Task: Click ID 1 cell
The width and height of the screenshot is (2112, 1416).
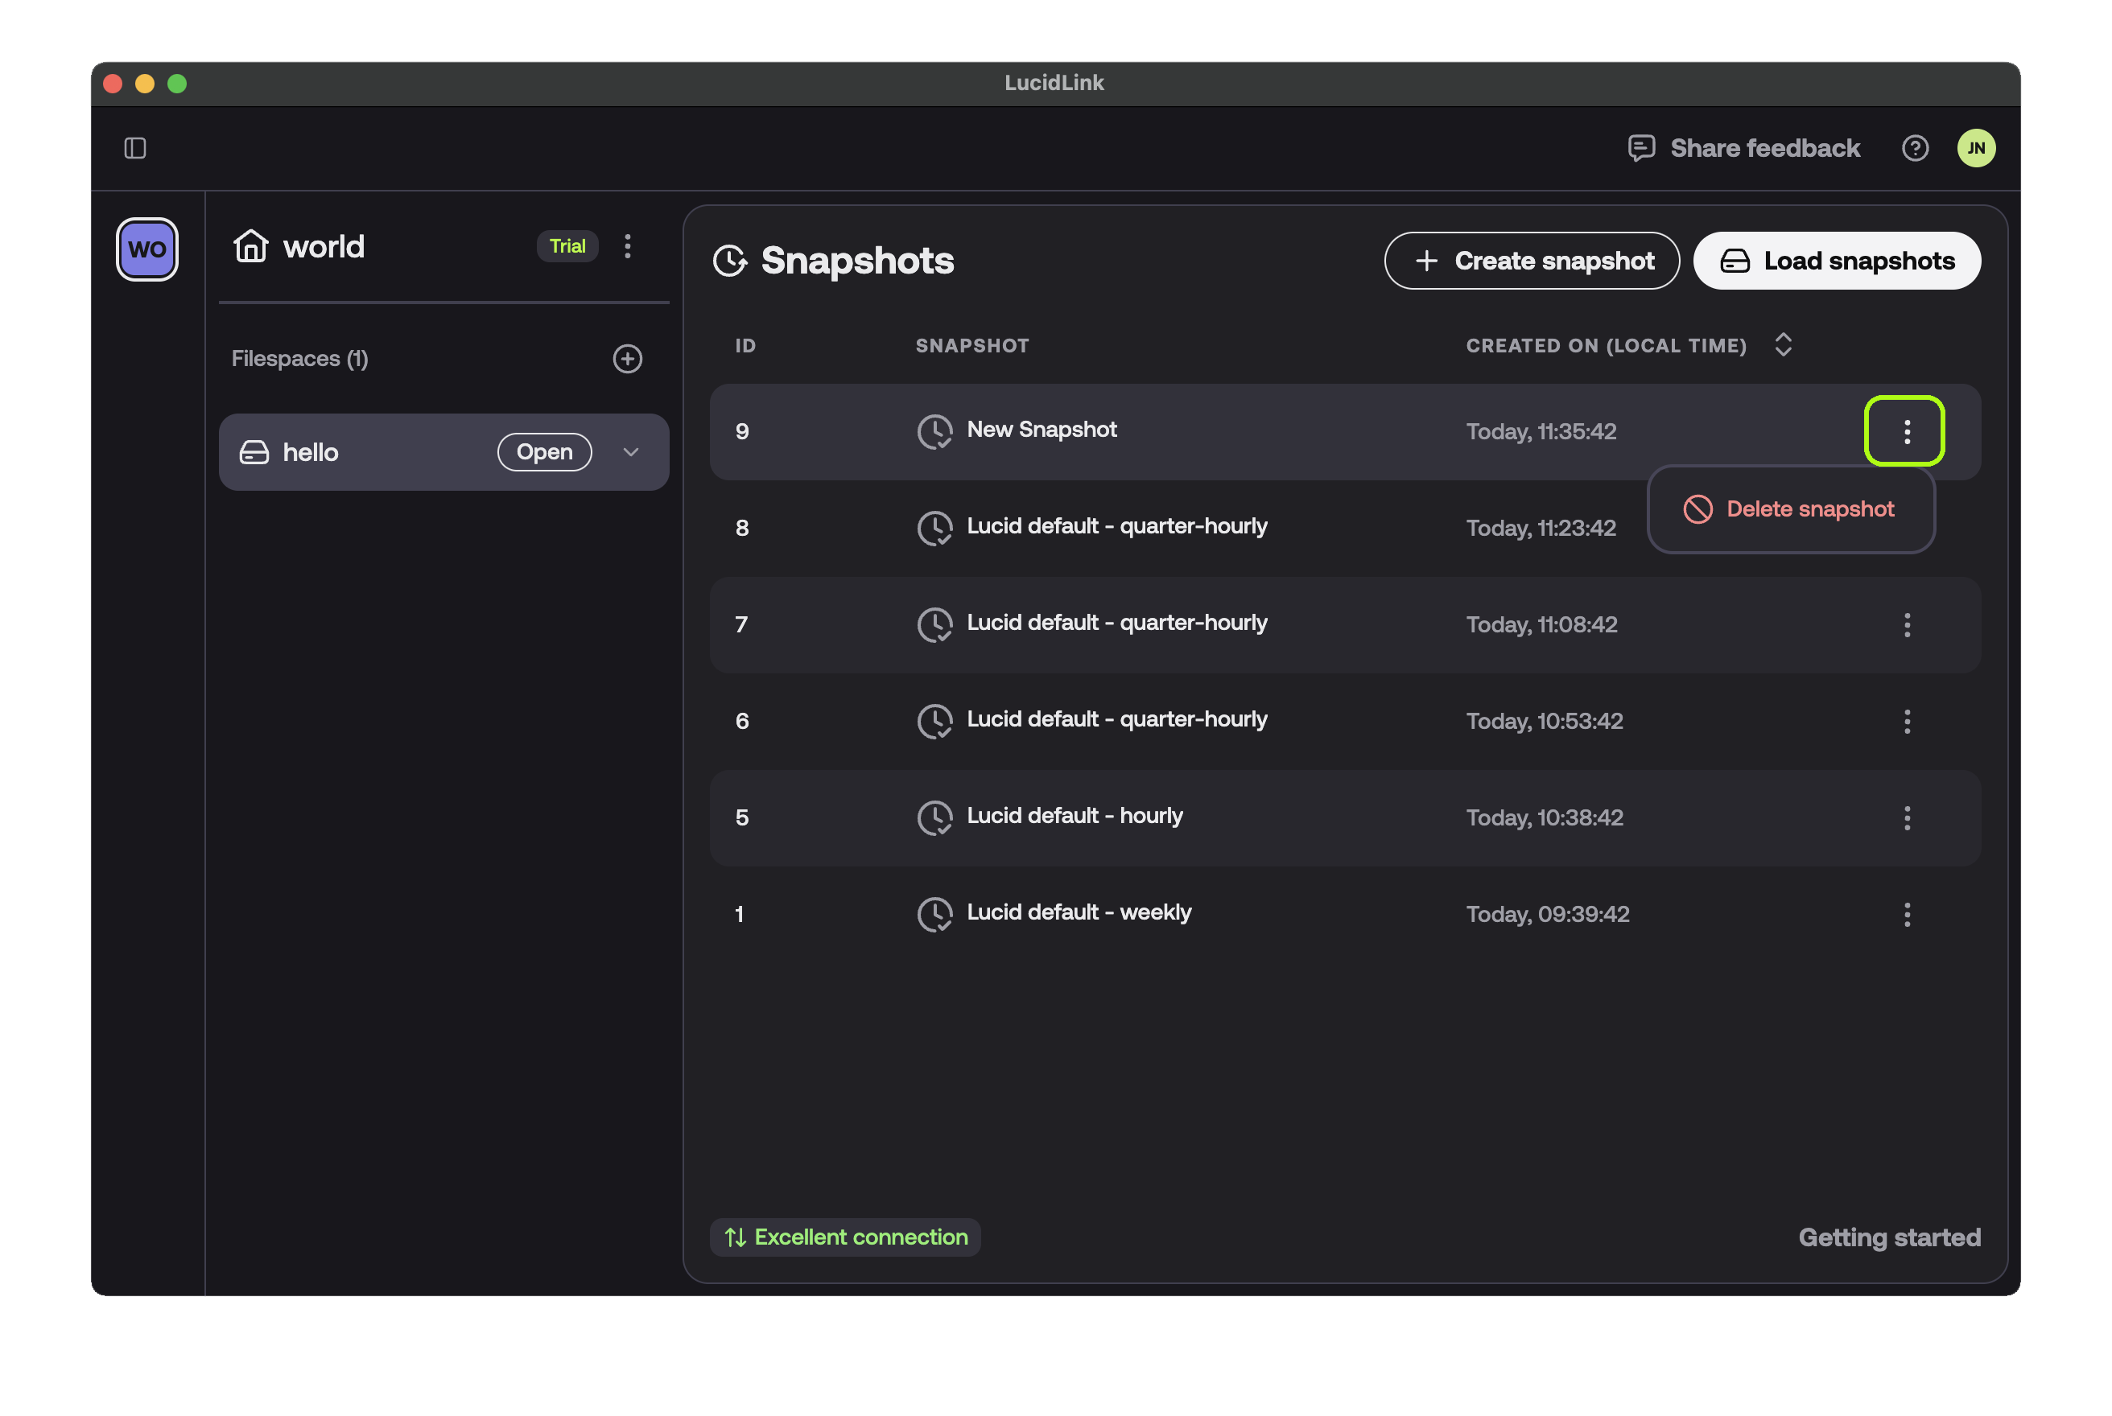Action: (x=740, y=915)
